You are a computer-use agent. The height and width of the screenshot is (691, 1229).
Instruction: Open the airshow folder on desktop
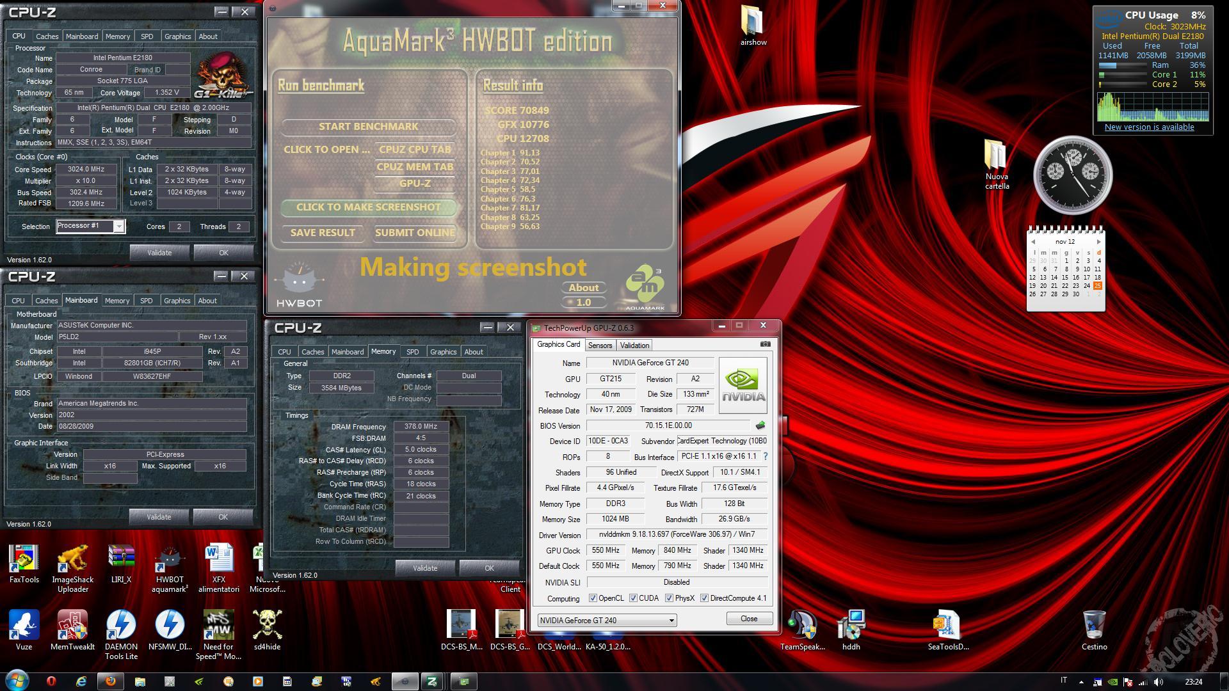click(x=753, y=26)
